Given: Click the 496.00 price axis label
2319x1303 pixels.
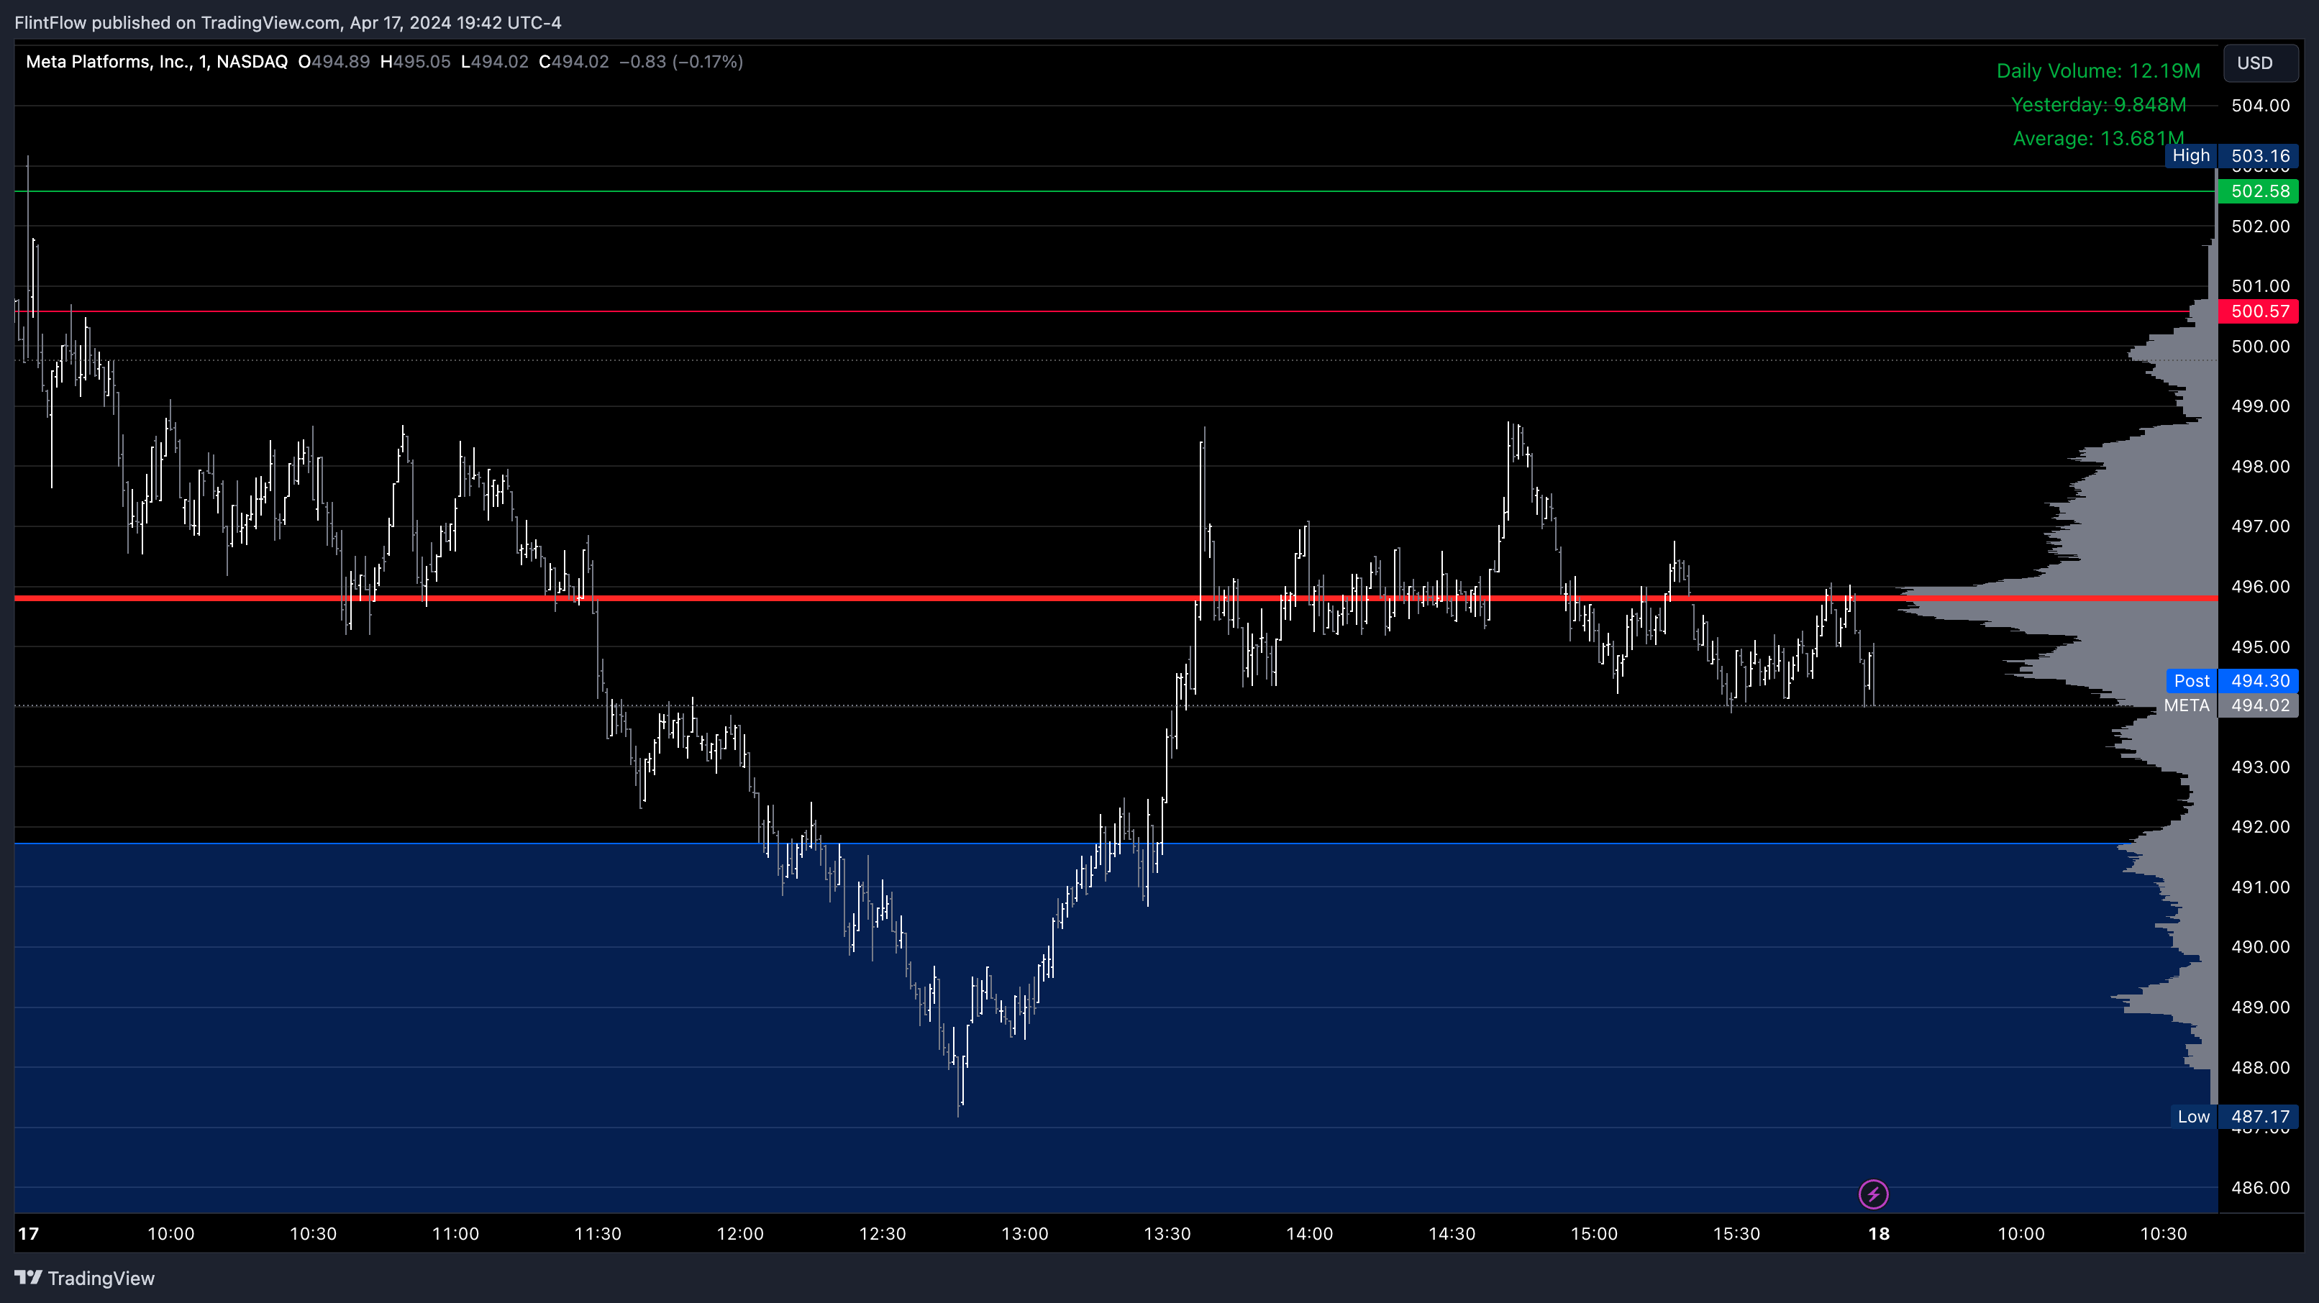Looking at the screenshot, I should click(2259, 587).
